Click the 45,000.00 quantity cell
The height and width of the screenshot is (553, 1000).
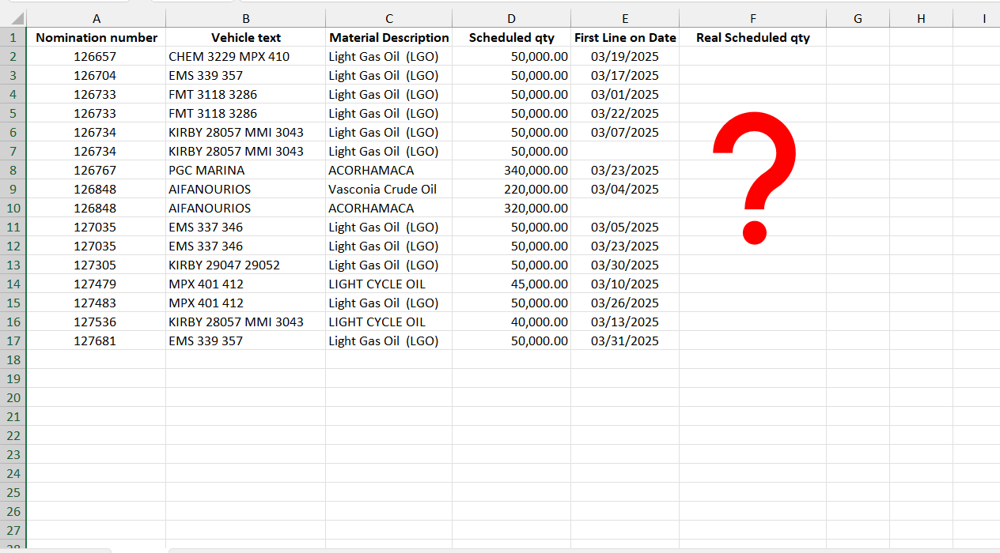tap(512, 284)
